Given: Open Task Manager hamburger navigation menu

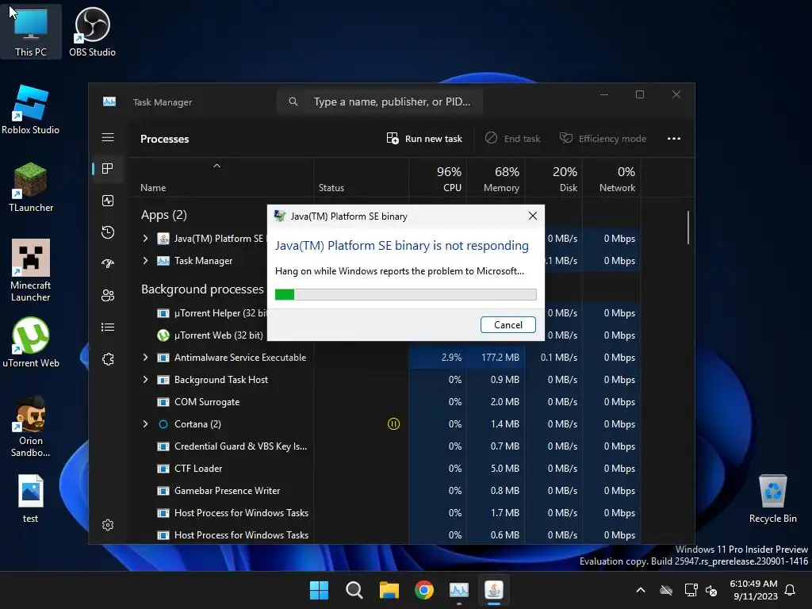Looking at the screenshot, I should pyautogui.click(x=108, y=137).
